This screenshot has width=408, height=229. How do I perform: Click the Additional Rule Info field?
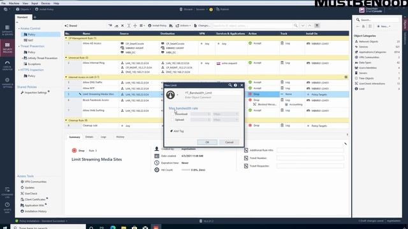coord(310,150)
